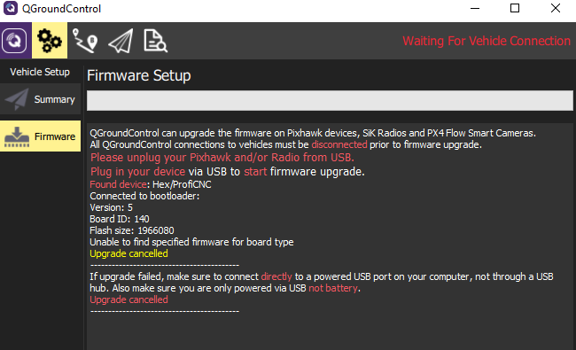This screenshot has width=576, height=350.
Task: Minimize the QGroundControl window
Action: click(475, 8)
